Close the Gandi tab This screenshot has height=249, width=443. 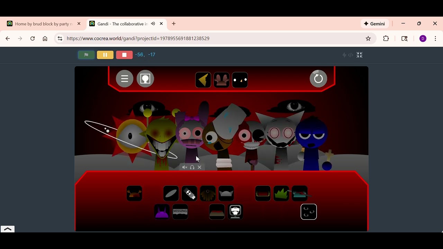(x=161, y=24)
